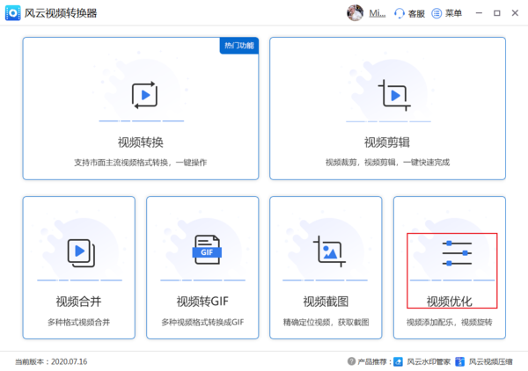Viewport: 528px width, 371px height.
Task: Click the Mi... username link
Action: pyautogui.click(x=377, y=13)
